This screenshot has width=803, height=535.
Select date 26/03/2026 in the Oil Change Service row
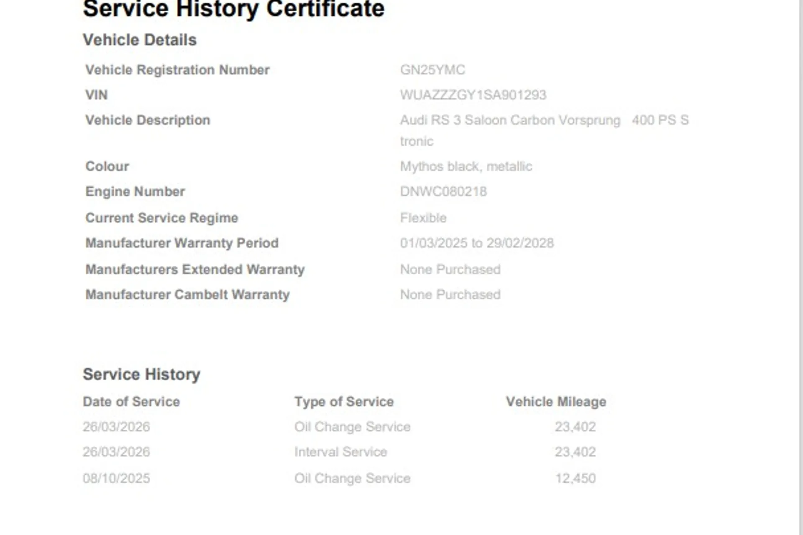pyautogui.click(x=116, y=427)
